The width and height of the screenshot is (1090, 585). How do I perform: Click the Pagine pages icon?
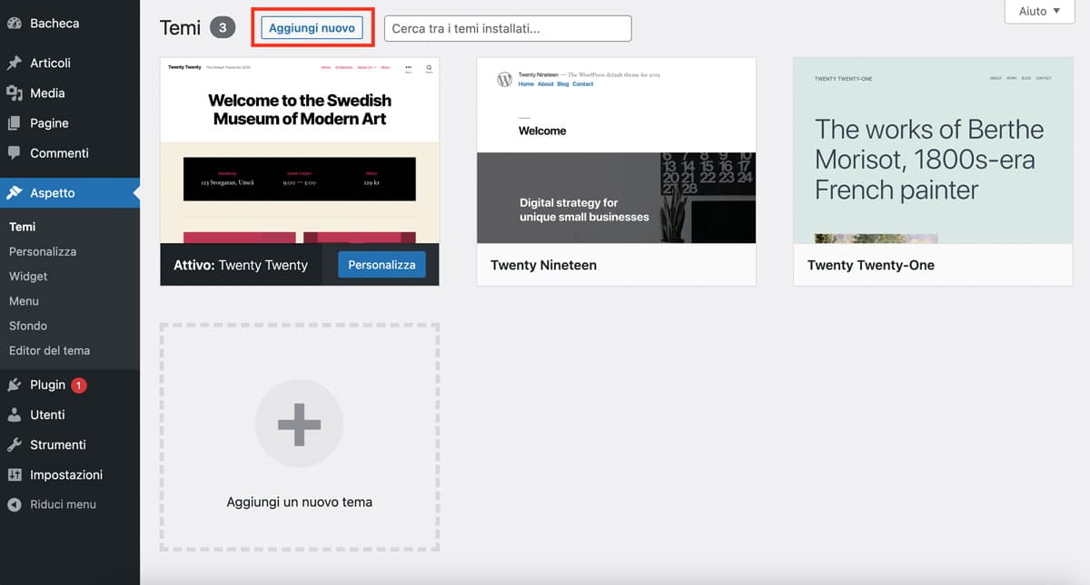pyautogui.click(x=15, y=123)
